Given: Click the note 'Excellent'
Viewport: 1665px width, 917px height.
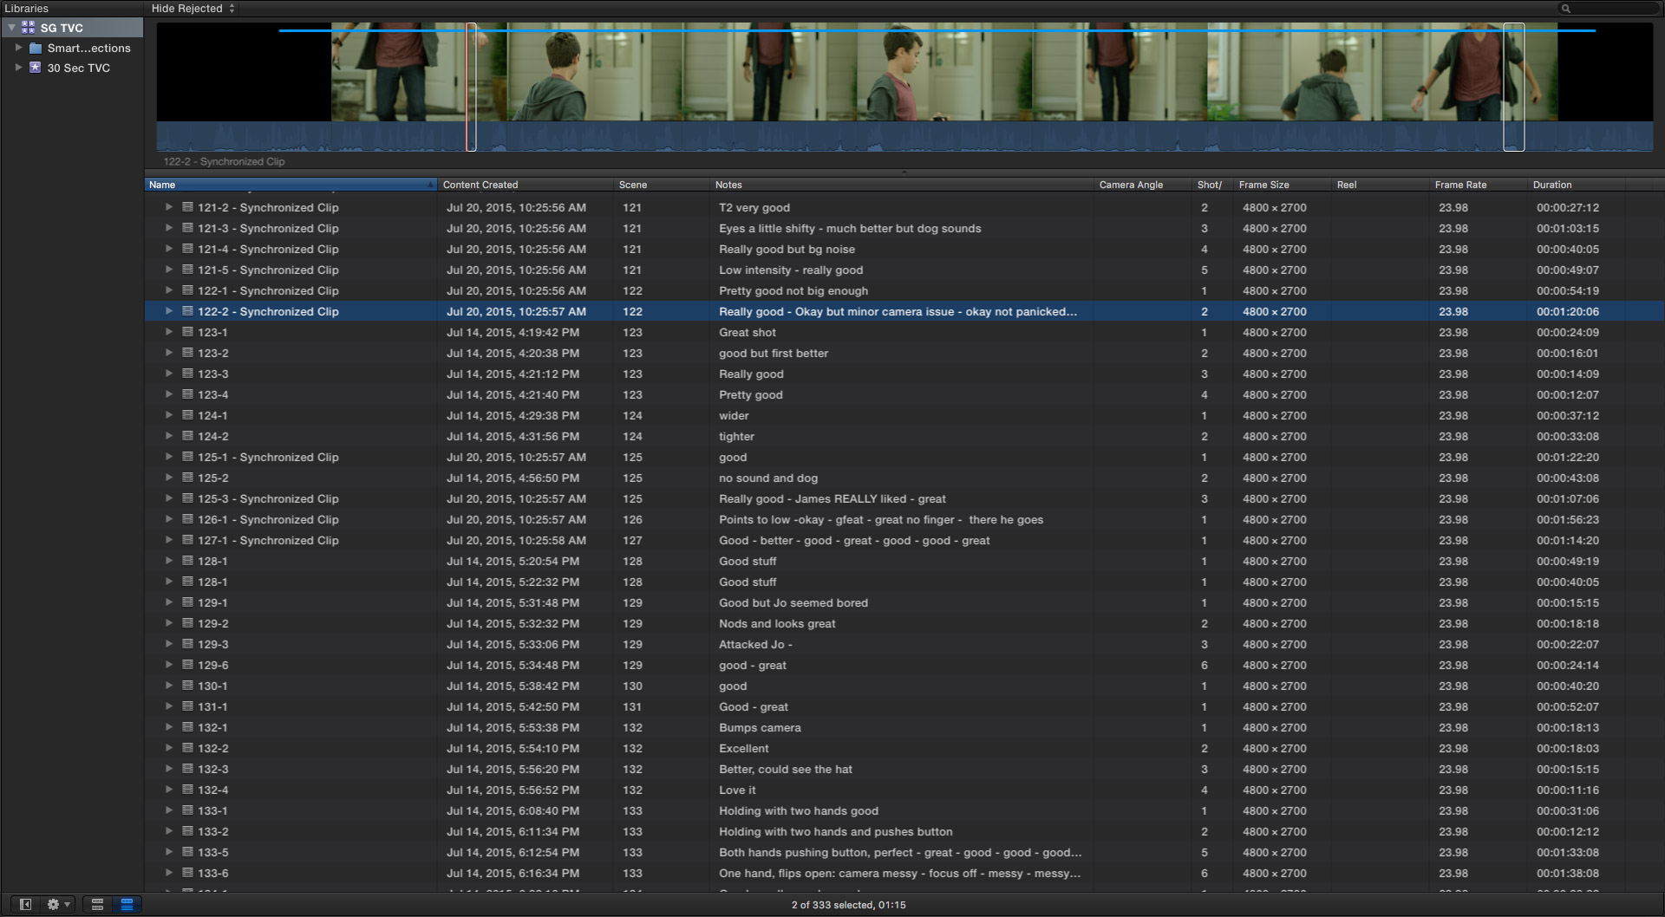Looking at the screenshot, I should coord(744,748).
